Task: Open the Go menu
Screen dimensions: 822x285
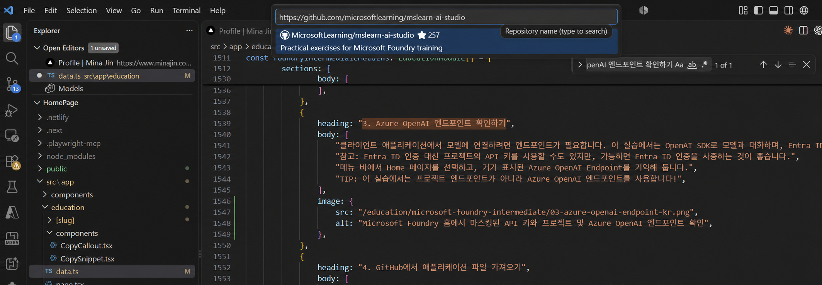Action: [x=136, y=10]
